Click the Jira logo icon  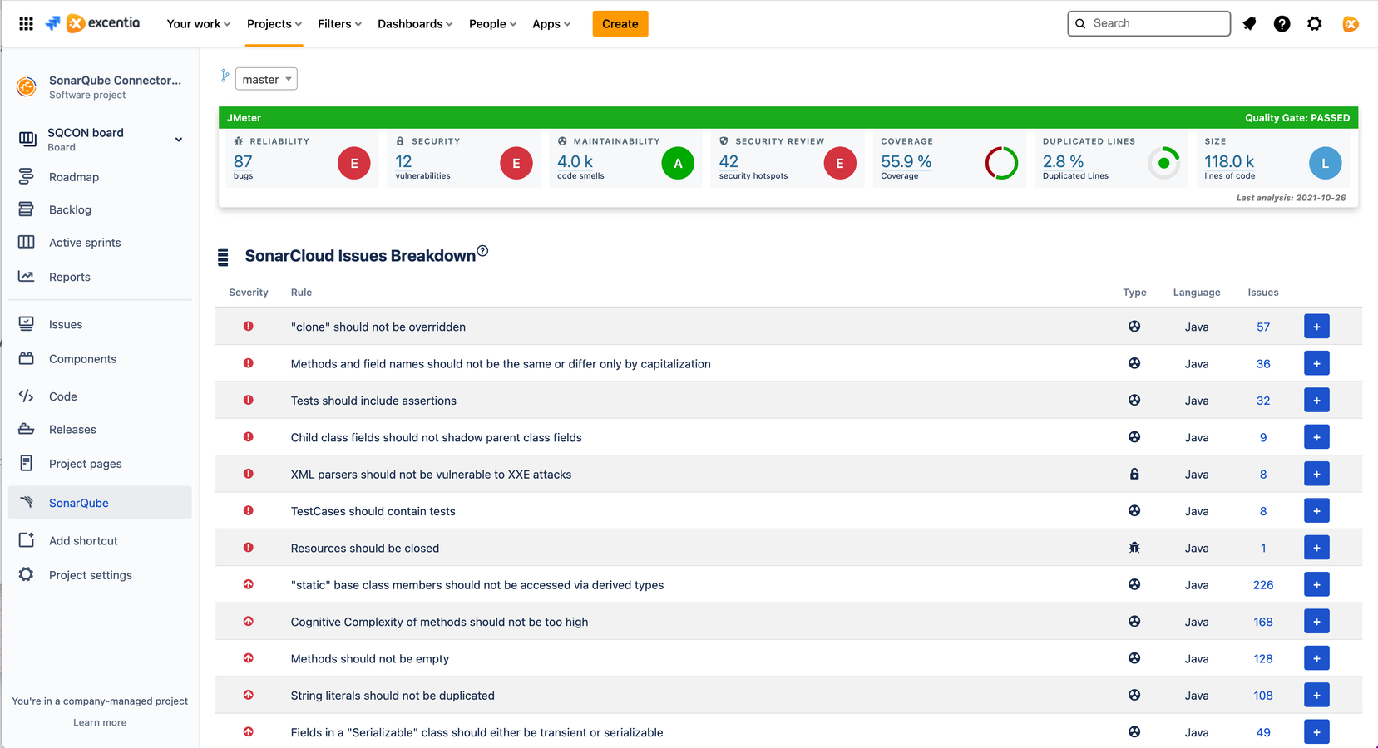53,23
